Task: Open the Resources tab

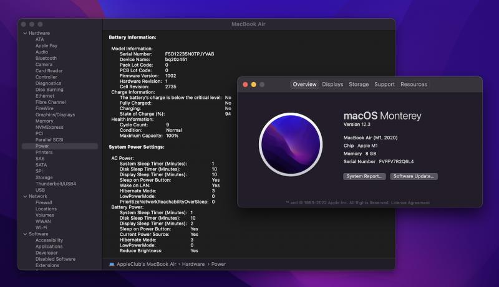Action: [414, 85]
